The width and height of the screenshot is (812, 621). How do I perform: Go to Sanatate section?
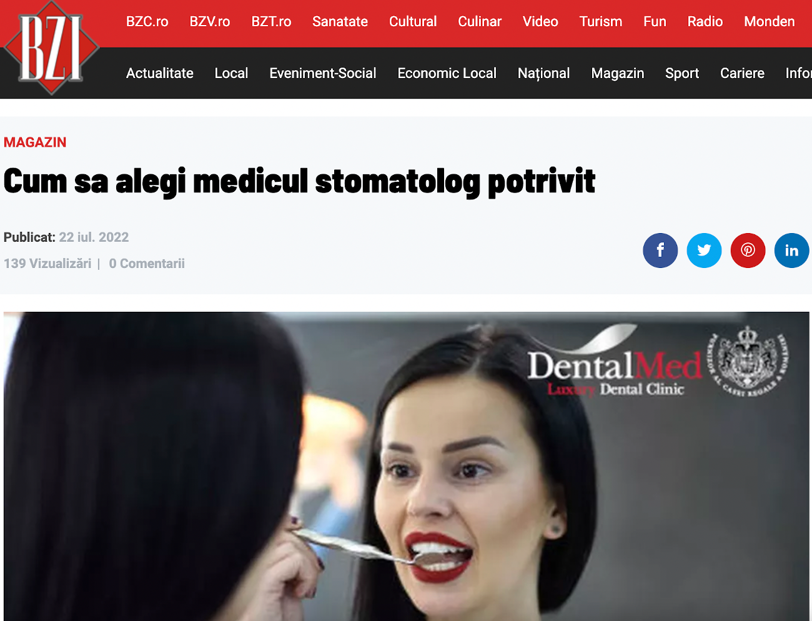pyautogui.click(x=340, y=22)
